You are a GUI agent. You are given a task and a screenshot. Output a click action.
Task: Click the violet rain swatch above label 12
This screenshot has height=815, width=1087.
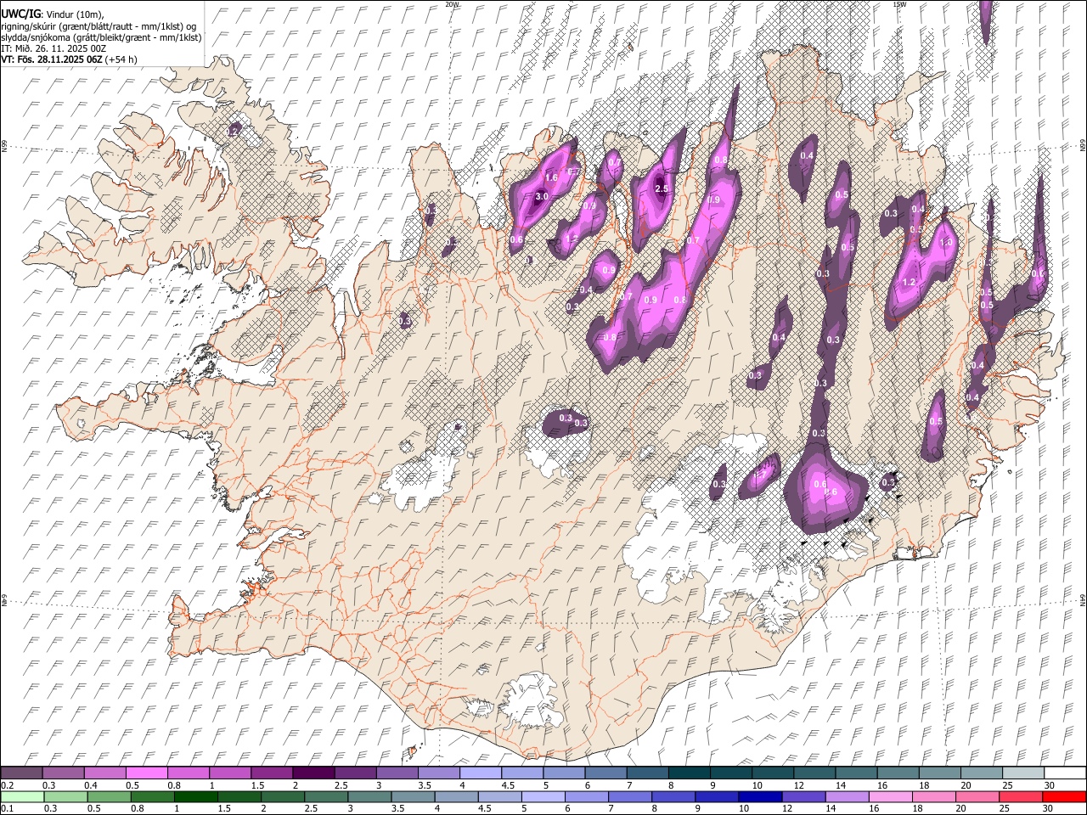803,796
